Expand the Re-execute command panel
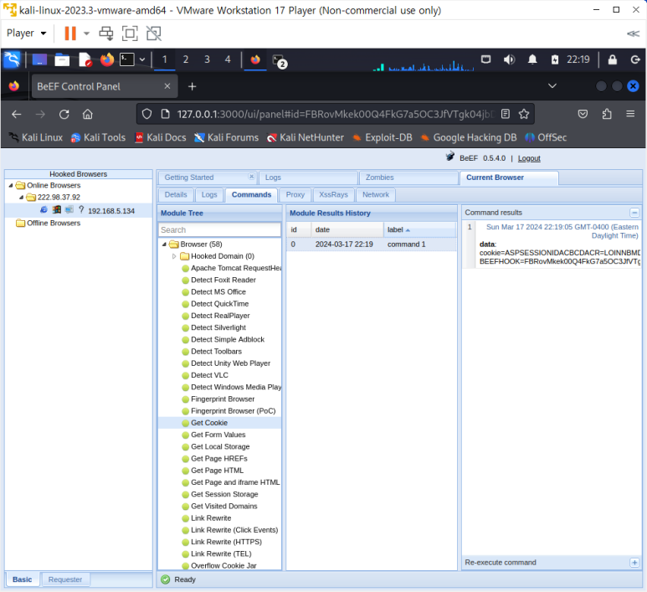This screenshot has width=647, height=592. pos(634,563)
